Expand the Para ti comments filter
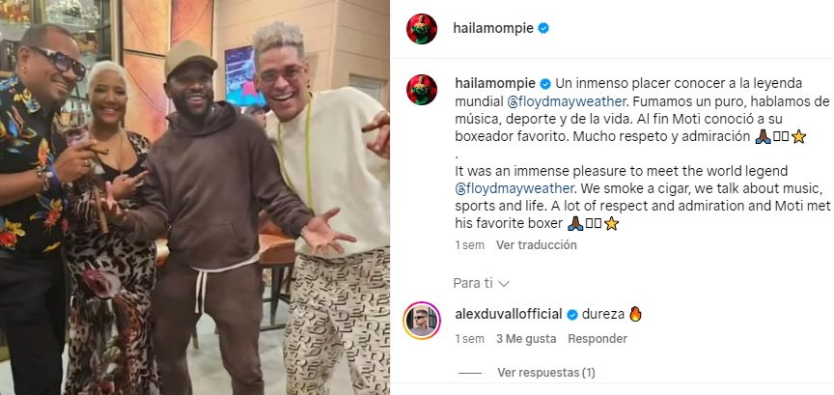This screenshot has width=834, height=395. (x=482, y=283)
